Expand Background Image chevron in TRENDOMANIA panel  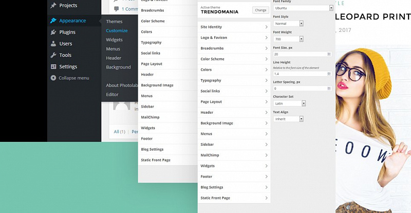pos(266,123)
